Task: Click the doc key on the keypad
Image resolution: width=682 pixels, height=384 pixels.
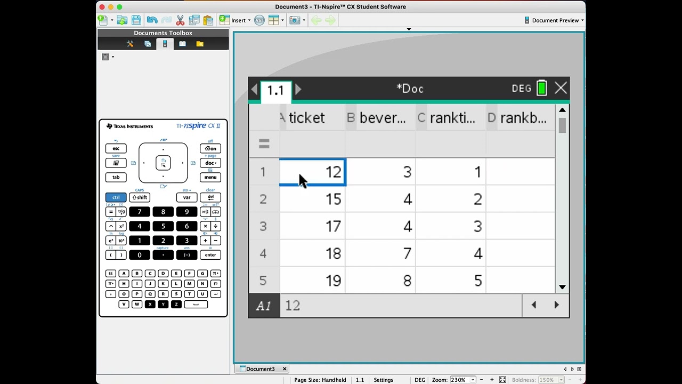Action: pos(210,163)
